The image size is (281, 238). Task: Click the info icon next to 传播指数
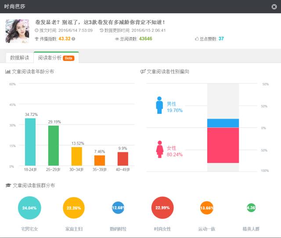(x=73, y=39)
